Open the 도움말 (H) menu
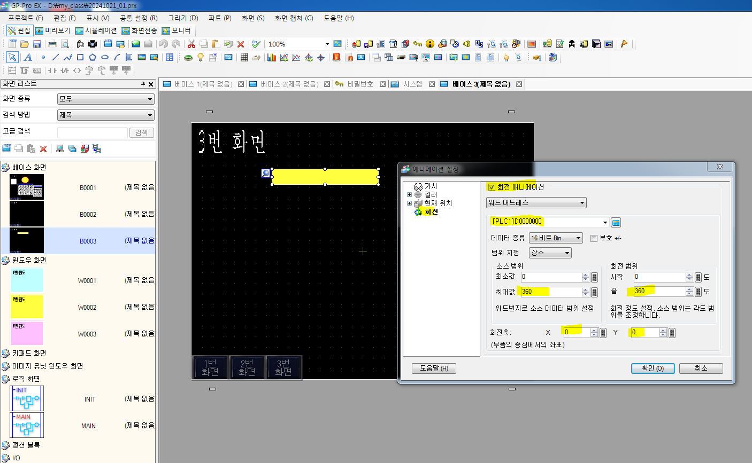Viewport: 752px width, 463px height. 339,18
